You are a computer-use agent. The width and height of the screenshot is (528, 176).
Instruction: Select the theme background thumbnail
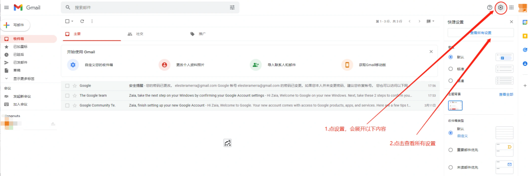tap(455, 106)
